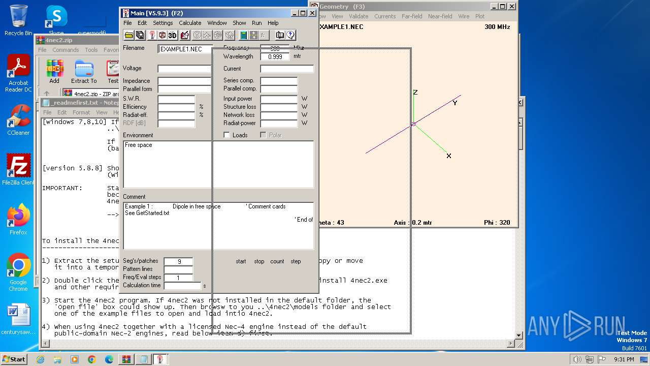Show antenna geometry toolbar icon
Viewport: 650px width, 366px height.
[151, 35]
